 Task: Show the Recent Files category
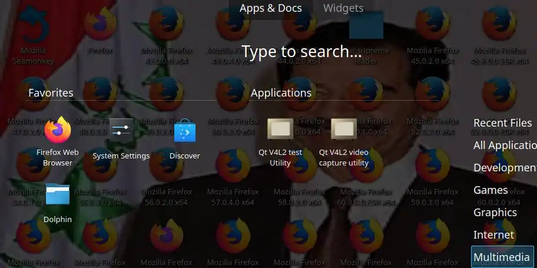502,123
